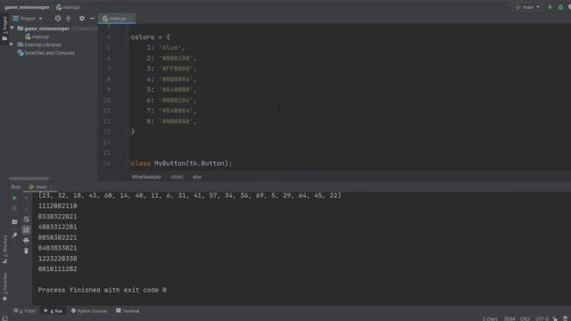Click the UTF-8 encoding in status bar
Screen dimensions: 571x321
542,318
